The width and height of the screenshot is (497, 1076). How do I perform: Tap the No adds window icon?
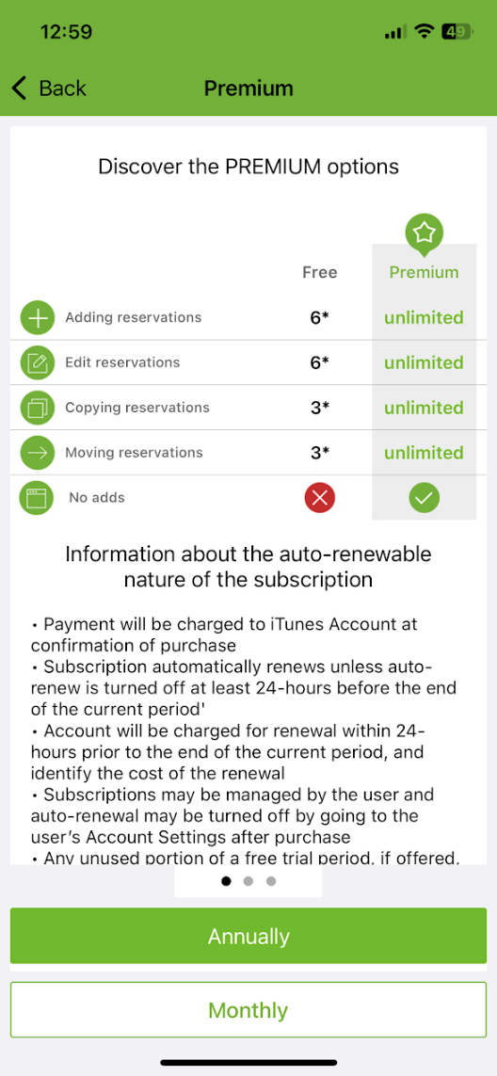click(x=37, y=498)
